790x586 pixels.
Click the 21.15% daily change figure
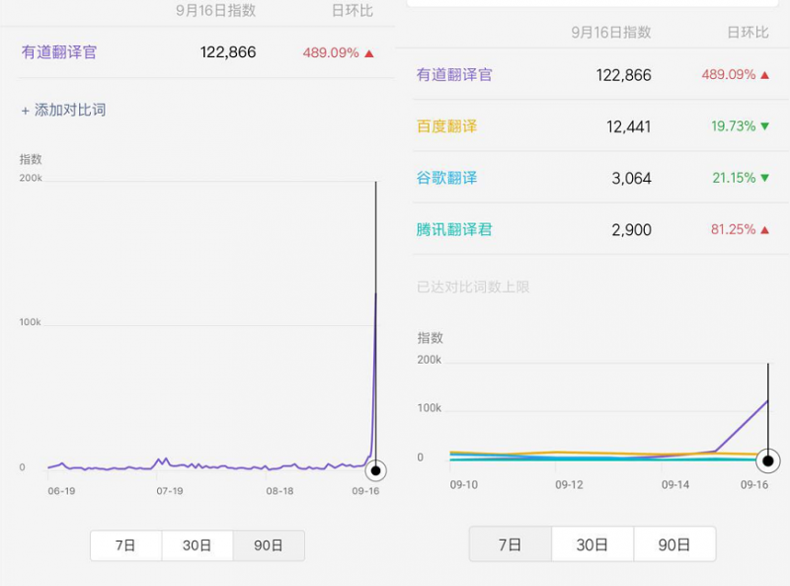(734, 178)
